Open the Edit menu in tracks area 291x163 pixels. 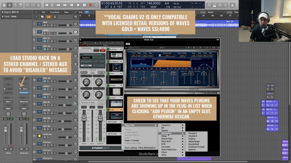(x=44, y=12)
